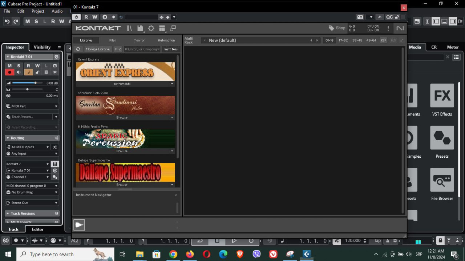Viewport: 465px width, 261px height.
Task: Open MIDI Part dropdown in inspector
Action: point(32,106)
